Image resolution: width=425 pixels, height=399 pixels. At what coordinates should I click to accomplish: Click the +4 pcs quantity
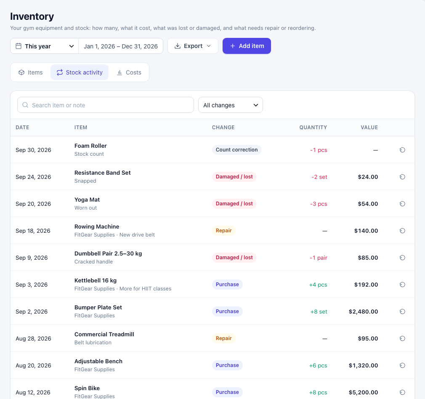(x=318, y=285)
